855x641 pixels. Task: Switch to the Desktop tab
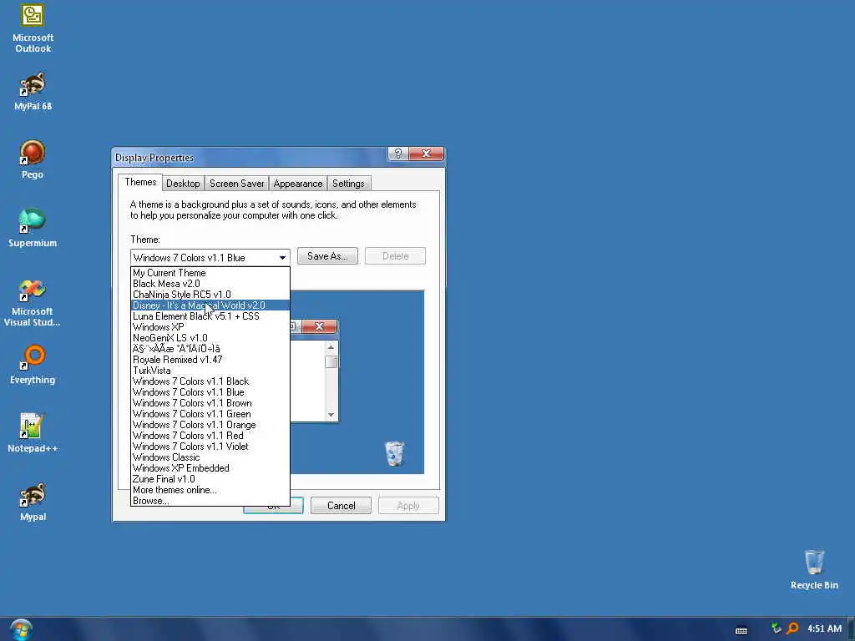point(183,184)
